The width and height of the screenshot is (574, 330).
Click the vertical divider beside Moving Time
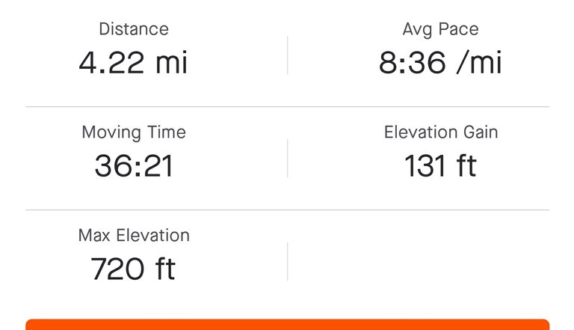[287, 158]
